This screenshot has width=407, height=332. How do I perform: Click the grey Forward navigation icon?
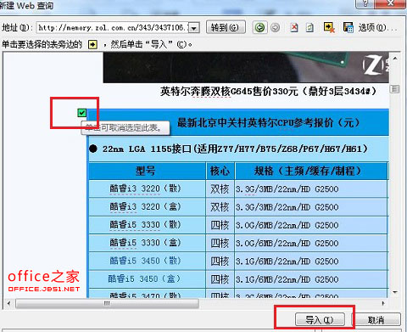pos(275,28)
